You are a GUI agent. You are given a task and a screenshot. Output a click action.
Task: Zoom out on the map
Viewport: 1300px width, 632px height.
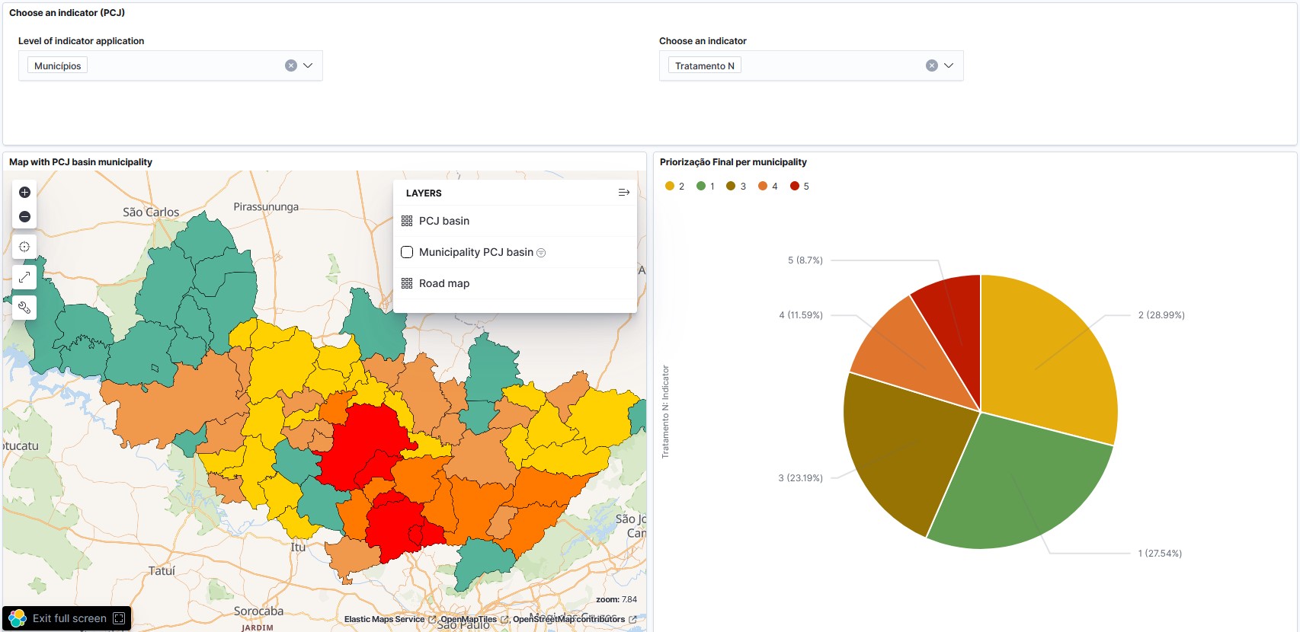[24, 217]
